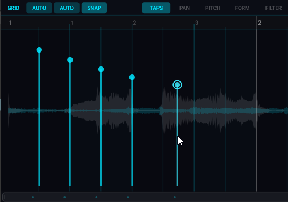
Task: Select the second tap handle
Action: tap(70, 60)
